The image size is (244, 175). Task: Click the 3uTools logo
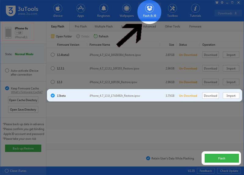(x=22, y=11)
